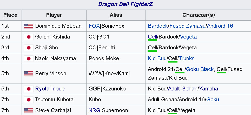Click the Yamcha character link
Viewport: 251px width, 115px height.
(208, 89)
